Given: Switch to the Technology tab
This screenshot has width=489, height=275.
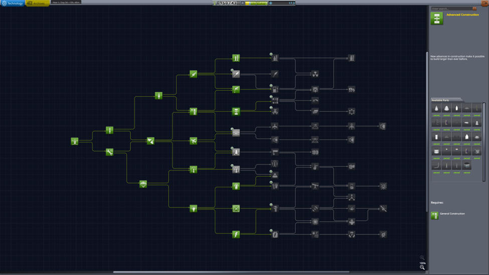Looking at the screenshot, I should point(12,3).
